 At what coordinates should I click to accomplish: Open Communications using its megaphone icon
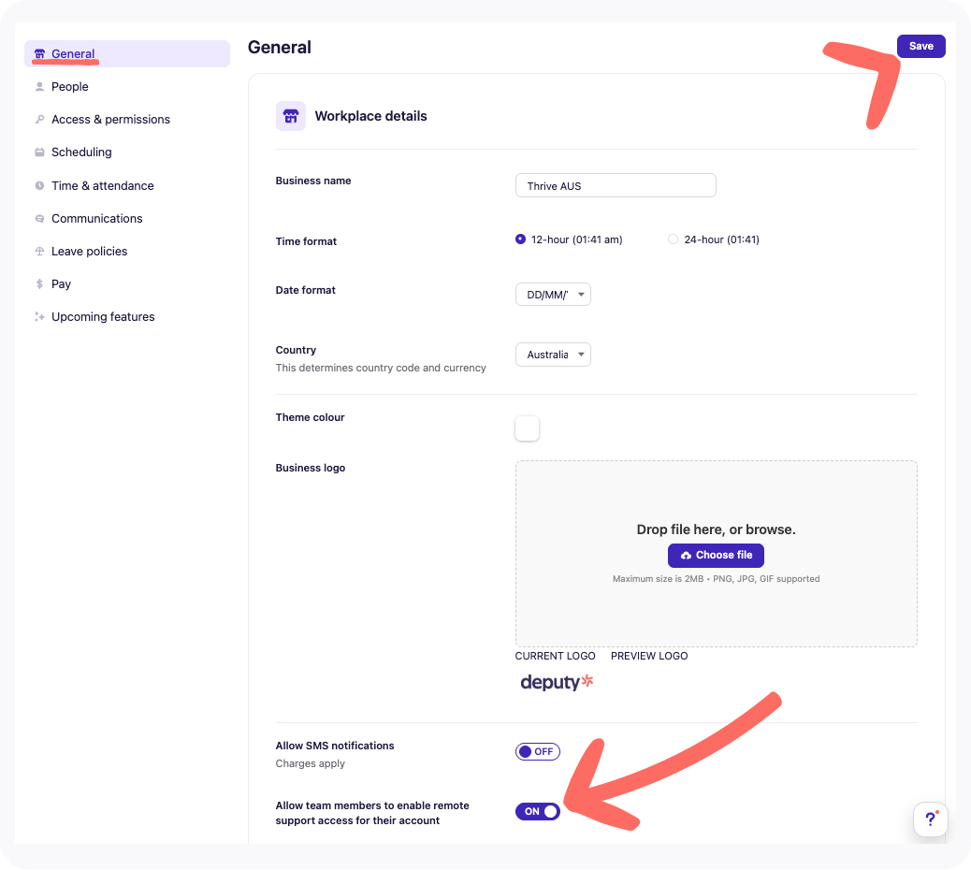[38, 218]
